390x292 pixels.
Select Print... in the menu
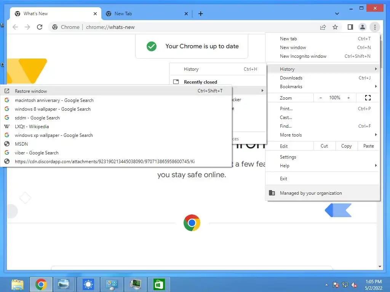coord(323,108)
